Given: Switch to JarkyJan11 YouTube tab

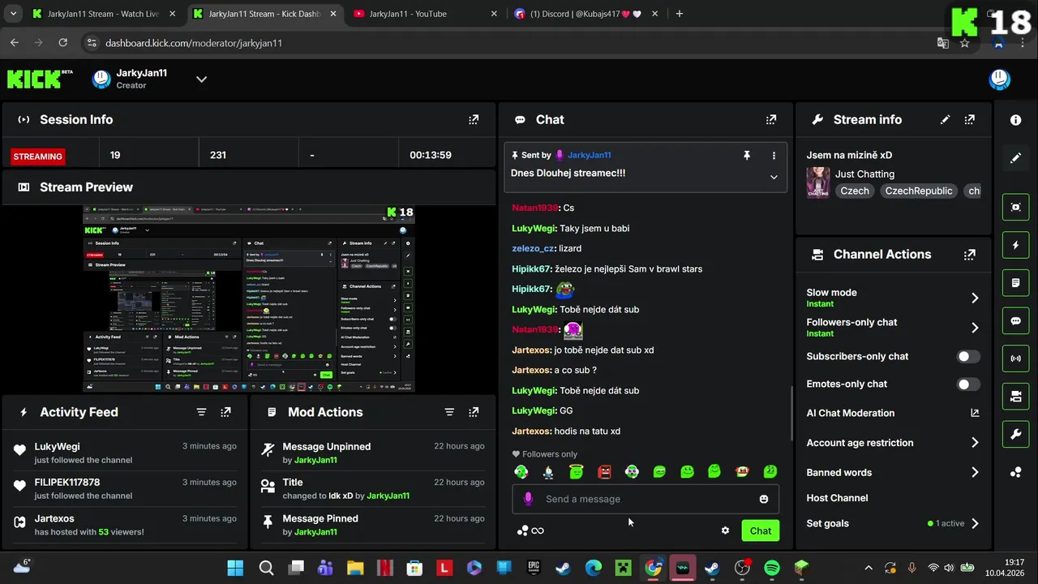Looking at the screenshot, I should tap(425, 14).
